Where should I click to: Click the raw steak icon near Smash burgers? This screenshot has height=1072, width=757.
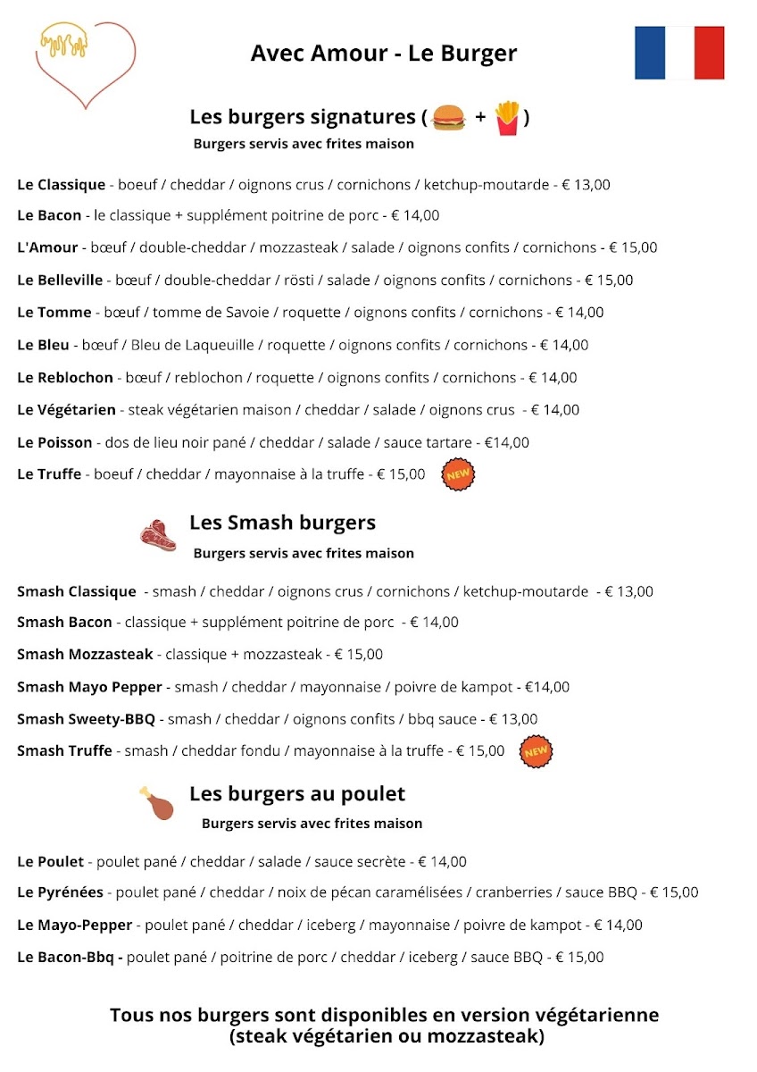158,535
